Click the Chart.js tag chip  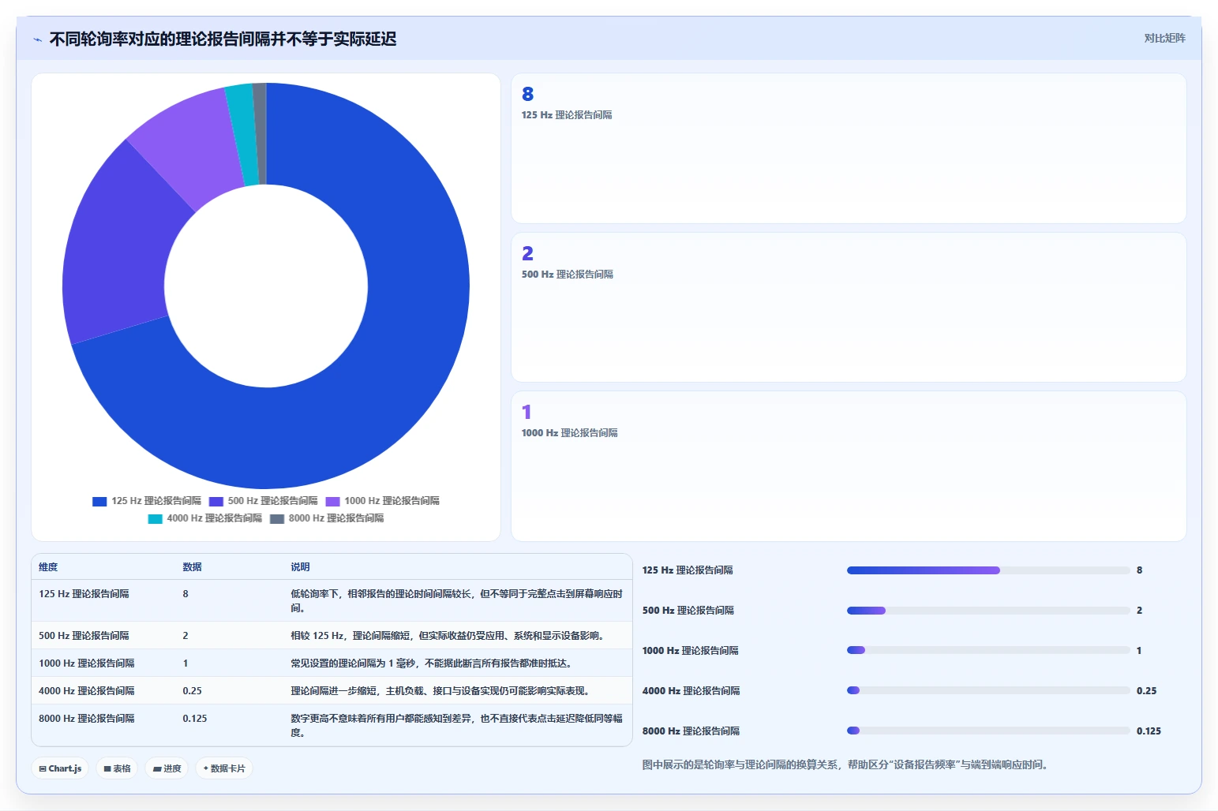(x=60, y=768)
